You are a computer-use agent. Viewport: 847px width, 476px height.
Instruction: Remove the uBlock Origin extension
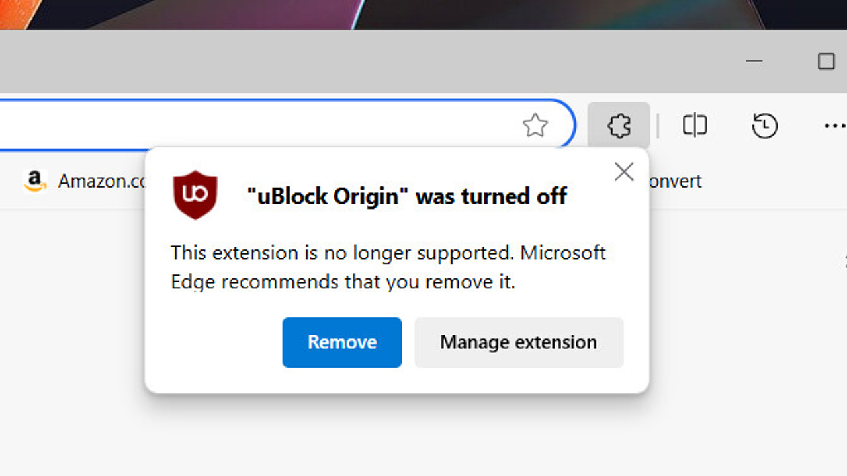pos(342,342)
